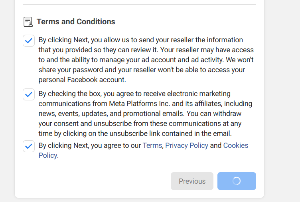
Task: Click the 'By clicking Next, you allow us' text
Action: [84, 40]
